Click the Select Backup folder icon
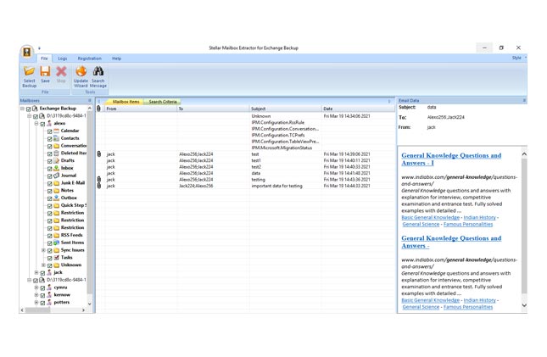This screenshot has width=547, height=357. point(30,71)
